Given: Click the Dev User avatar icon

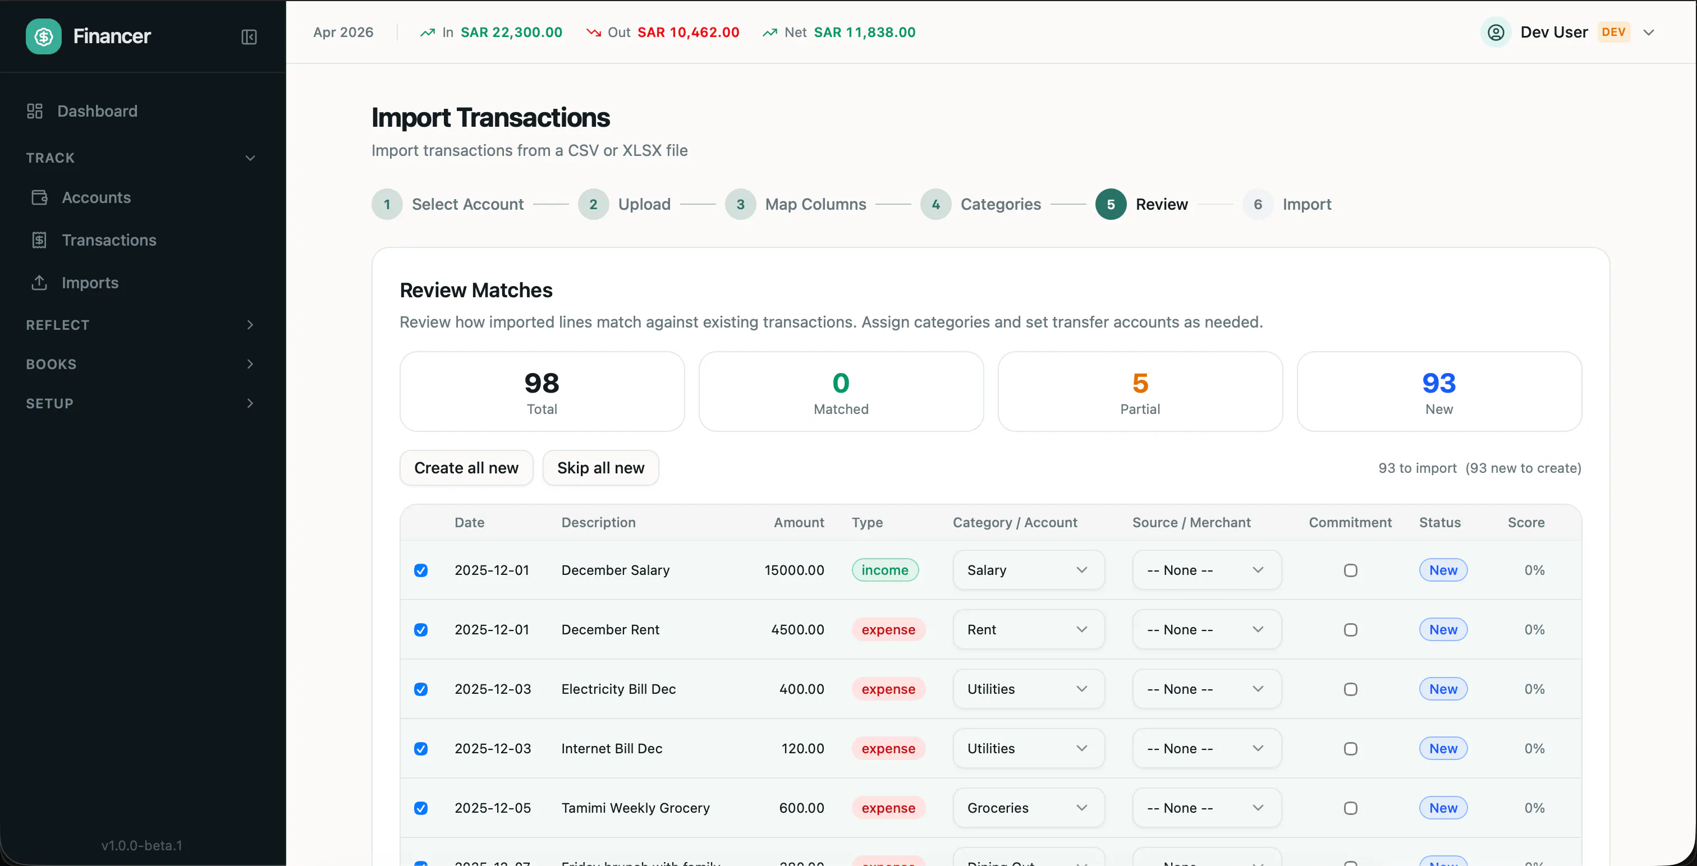Looking at the screenshot, I should coord(1496,33).
